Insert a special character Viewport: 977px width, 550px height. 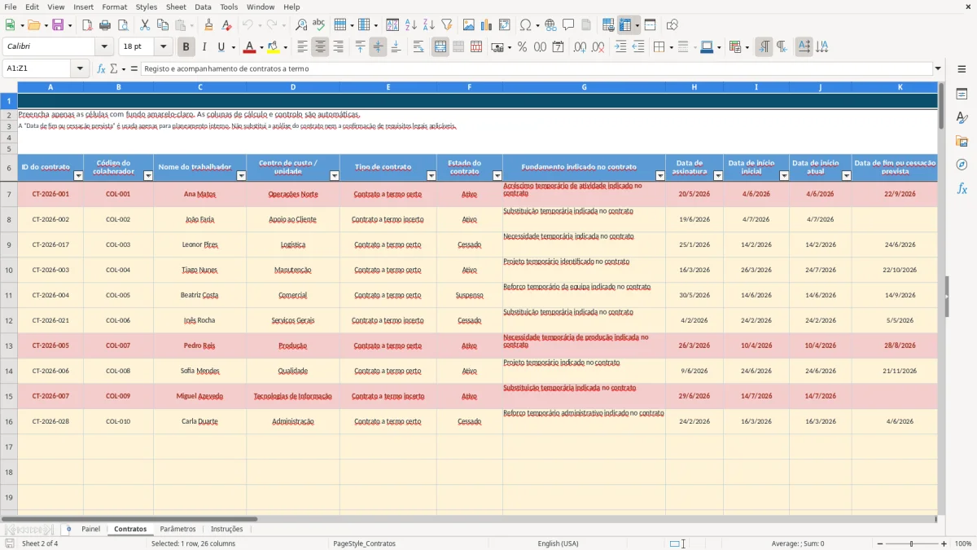[x=525, y=25]
